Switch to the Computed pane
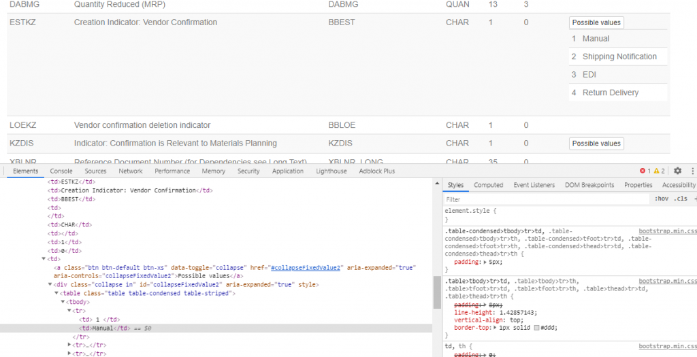Screen dimensions: 697x357 (x=489, y=185)
